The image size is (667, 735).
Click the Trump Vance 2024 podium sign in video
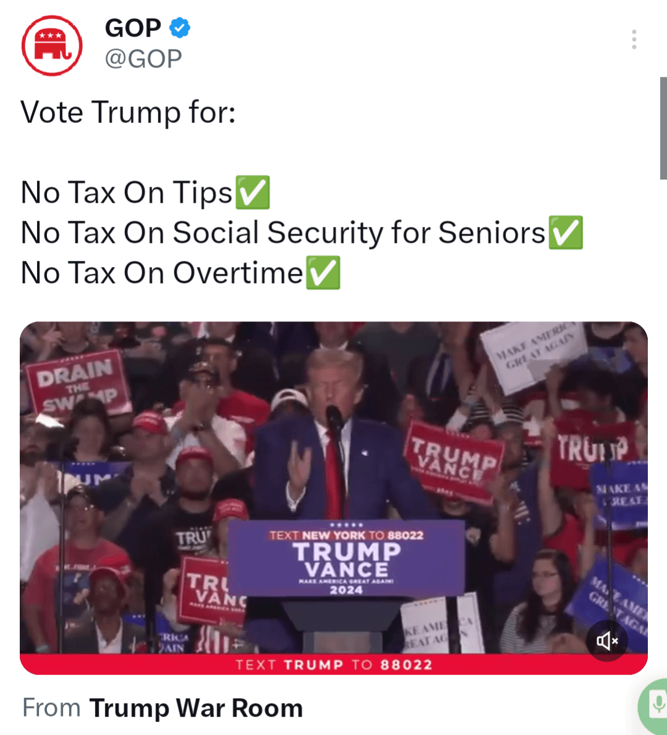[x=346, y=558]
